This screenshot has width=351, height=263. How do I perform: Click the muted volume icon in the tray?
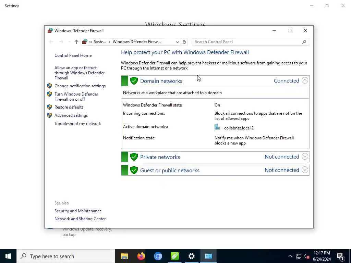click(x=306, y=256)
